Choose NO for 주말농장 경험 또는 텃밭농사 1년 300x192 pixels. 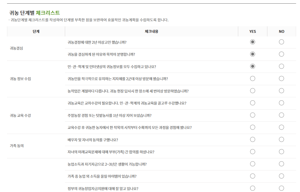(x=282, y=115)
